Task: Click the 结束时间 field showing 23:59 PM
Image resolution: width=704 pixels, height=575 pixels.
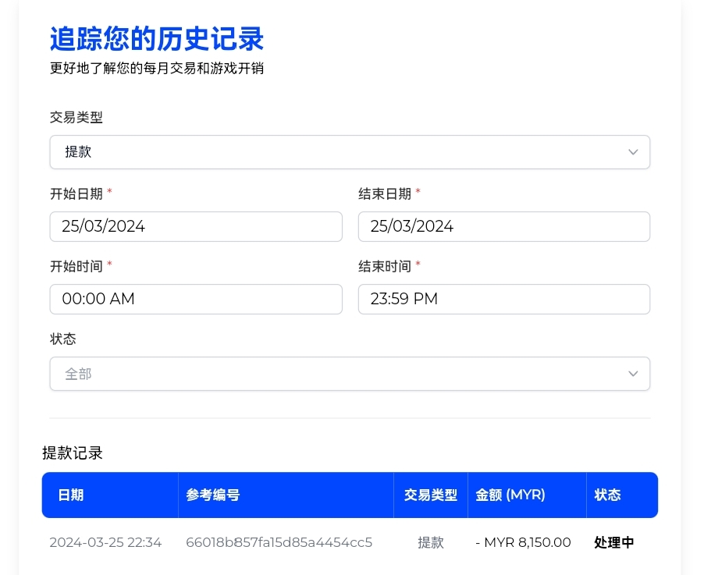Action: point(503,299)
